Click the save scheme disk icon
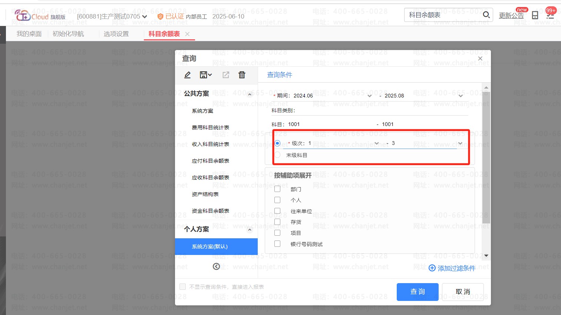This screenshot has height=315, width=561. [204, 75]
